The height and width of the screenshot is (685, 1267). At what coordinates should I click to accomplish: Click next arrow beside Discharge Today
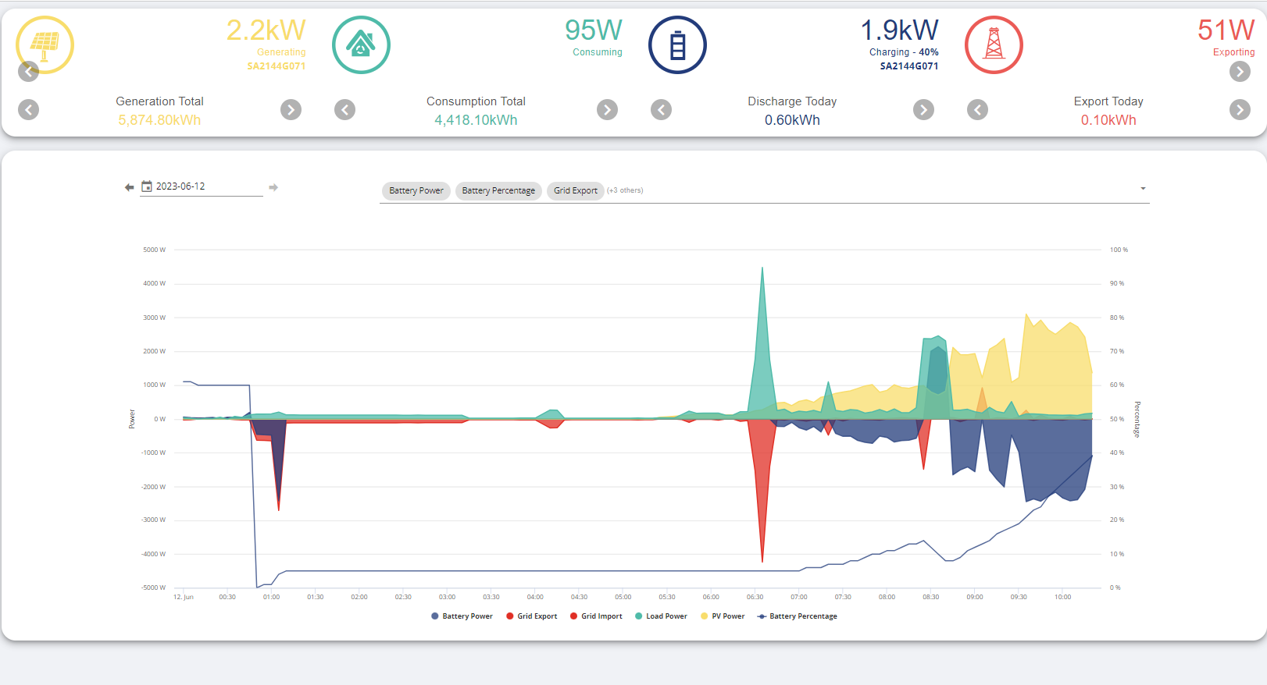(923, 110)
